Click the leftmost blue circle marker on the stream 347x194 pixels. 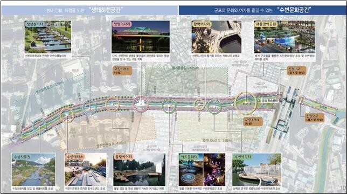coord(39,126)
